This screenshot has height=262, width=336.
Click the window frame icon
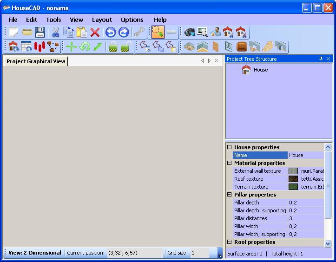229,46
